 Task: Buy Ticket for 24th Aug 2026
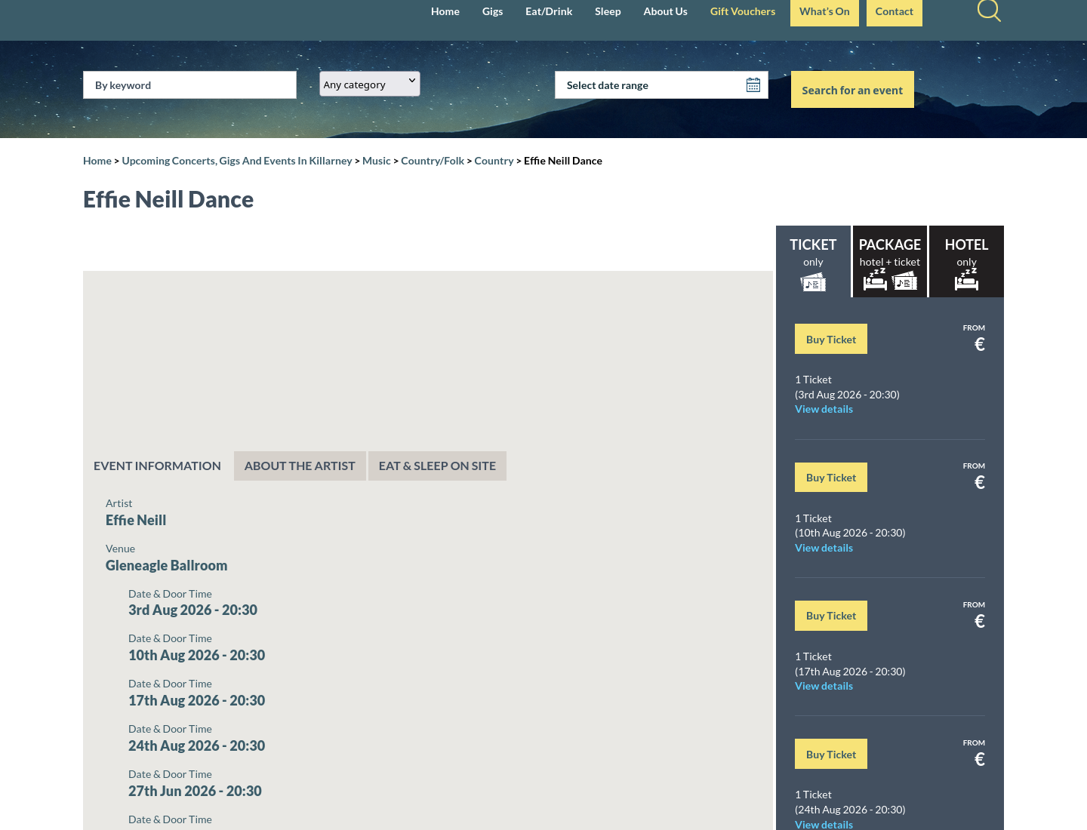tap(831, 754)
